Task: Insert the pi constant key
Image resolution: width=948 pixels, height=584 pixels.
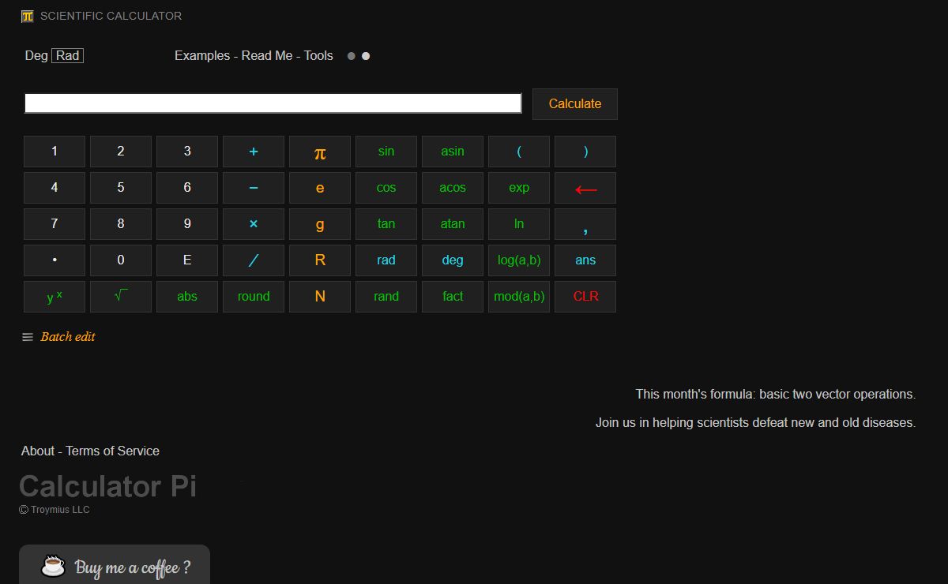Action: [320, 152]
